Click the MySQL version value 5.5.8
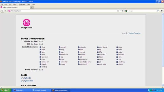Screen dimensions: 164x92 click(x=41, y=70)
